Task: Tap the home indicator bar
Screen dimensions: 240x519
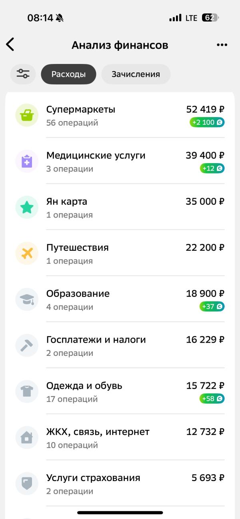Action: pos(120,512)
